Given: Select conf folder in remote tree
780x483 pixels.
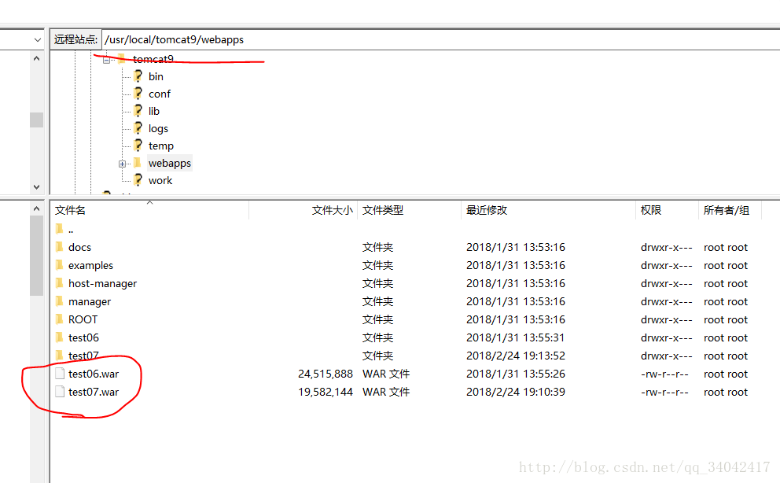Looking at the screenshot, I should coord(159,94).
